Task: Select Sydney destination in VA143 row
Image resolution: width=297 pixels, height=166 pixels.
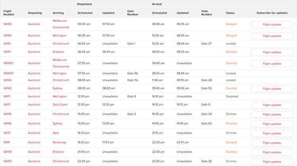Action: tap(57, 88)
